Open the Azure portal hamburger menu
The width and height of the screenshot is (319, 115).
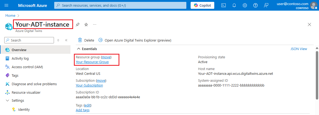(7, 5)
